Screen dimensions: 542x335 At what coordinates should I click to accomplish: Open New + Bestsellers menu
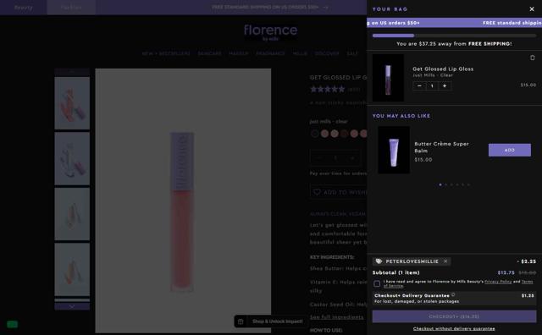[x=166, y=53]
